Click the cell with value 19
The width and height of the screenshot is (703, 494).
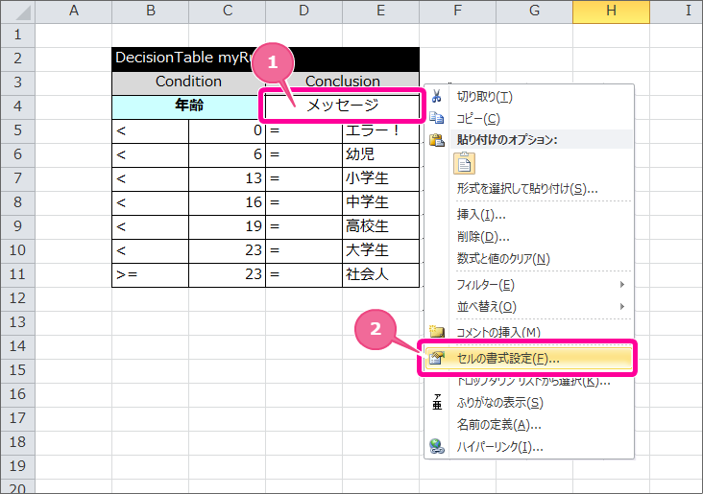(x=227, y=226)
